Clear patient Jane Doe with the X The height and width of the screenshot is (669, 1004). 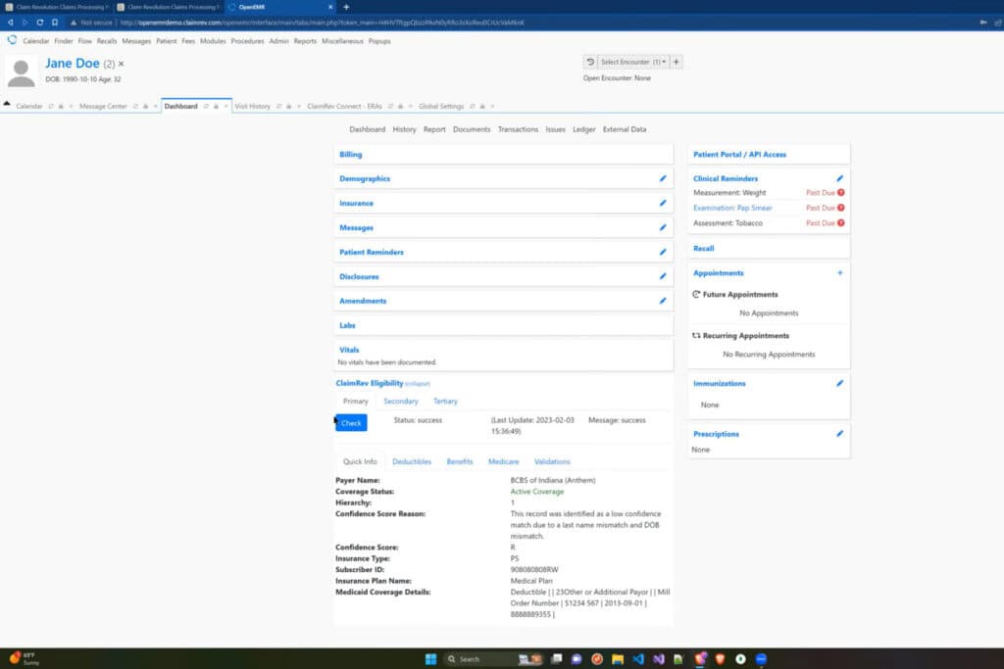coord(122,64)
